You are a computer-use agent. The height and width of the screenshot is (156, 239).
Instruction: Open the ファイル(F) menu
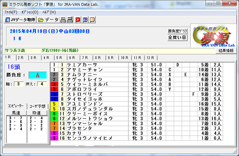tap(11, 12)
